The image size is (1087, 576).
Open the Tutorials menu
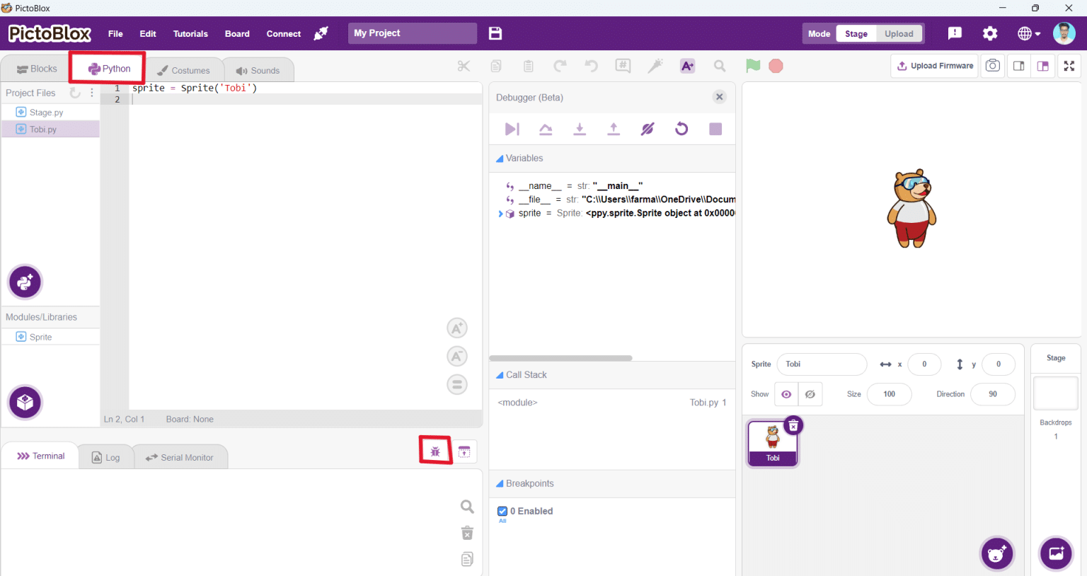(190, 34)
